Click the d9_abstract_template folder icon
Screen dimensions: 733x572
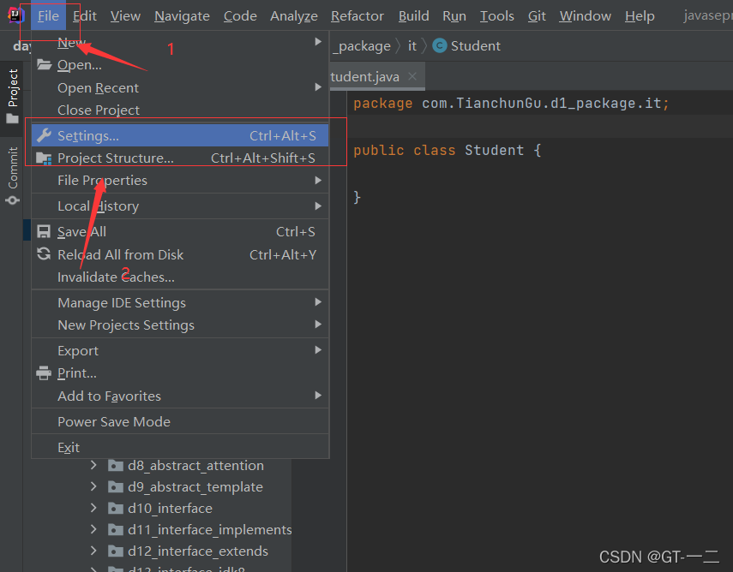point(116,487)
